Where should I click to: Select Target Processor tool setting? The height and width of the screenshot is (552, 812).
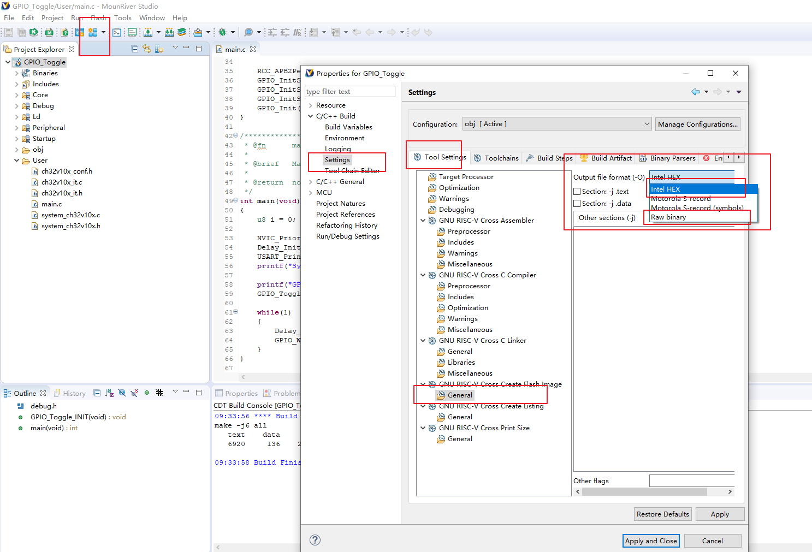click(466, 176)
